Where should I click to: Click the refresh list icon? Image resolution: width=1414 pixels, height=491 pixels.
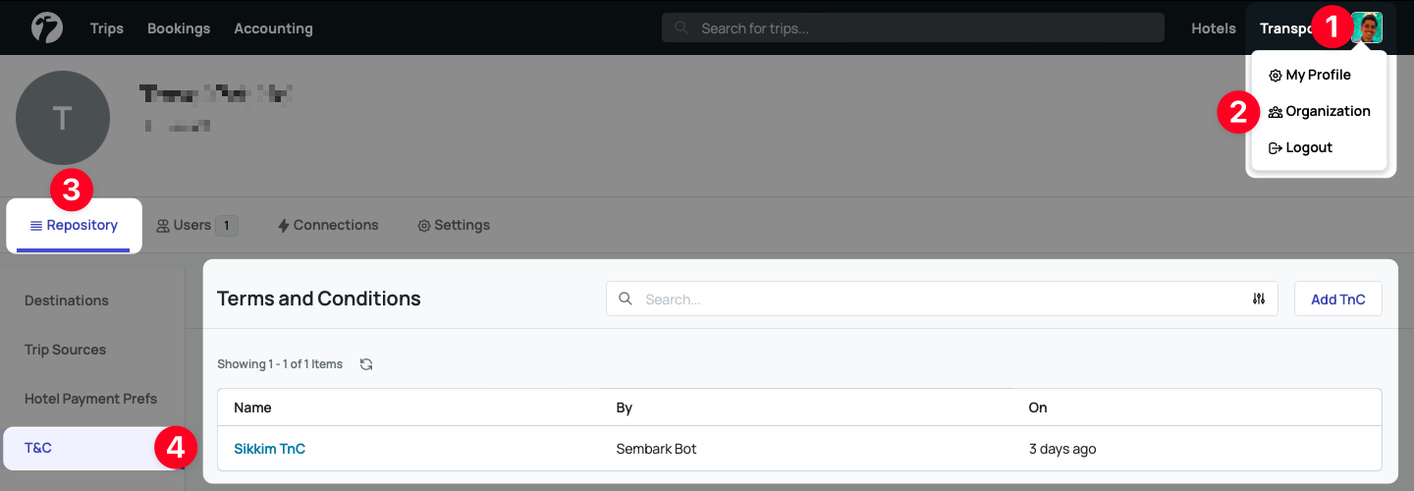[x=366, y=364]
